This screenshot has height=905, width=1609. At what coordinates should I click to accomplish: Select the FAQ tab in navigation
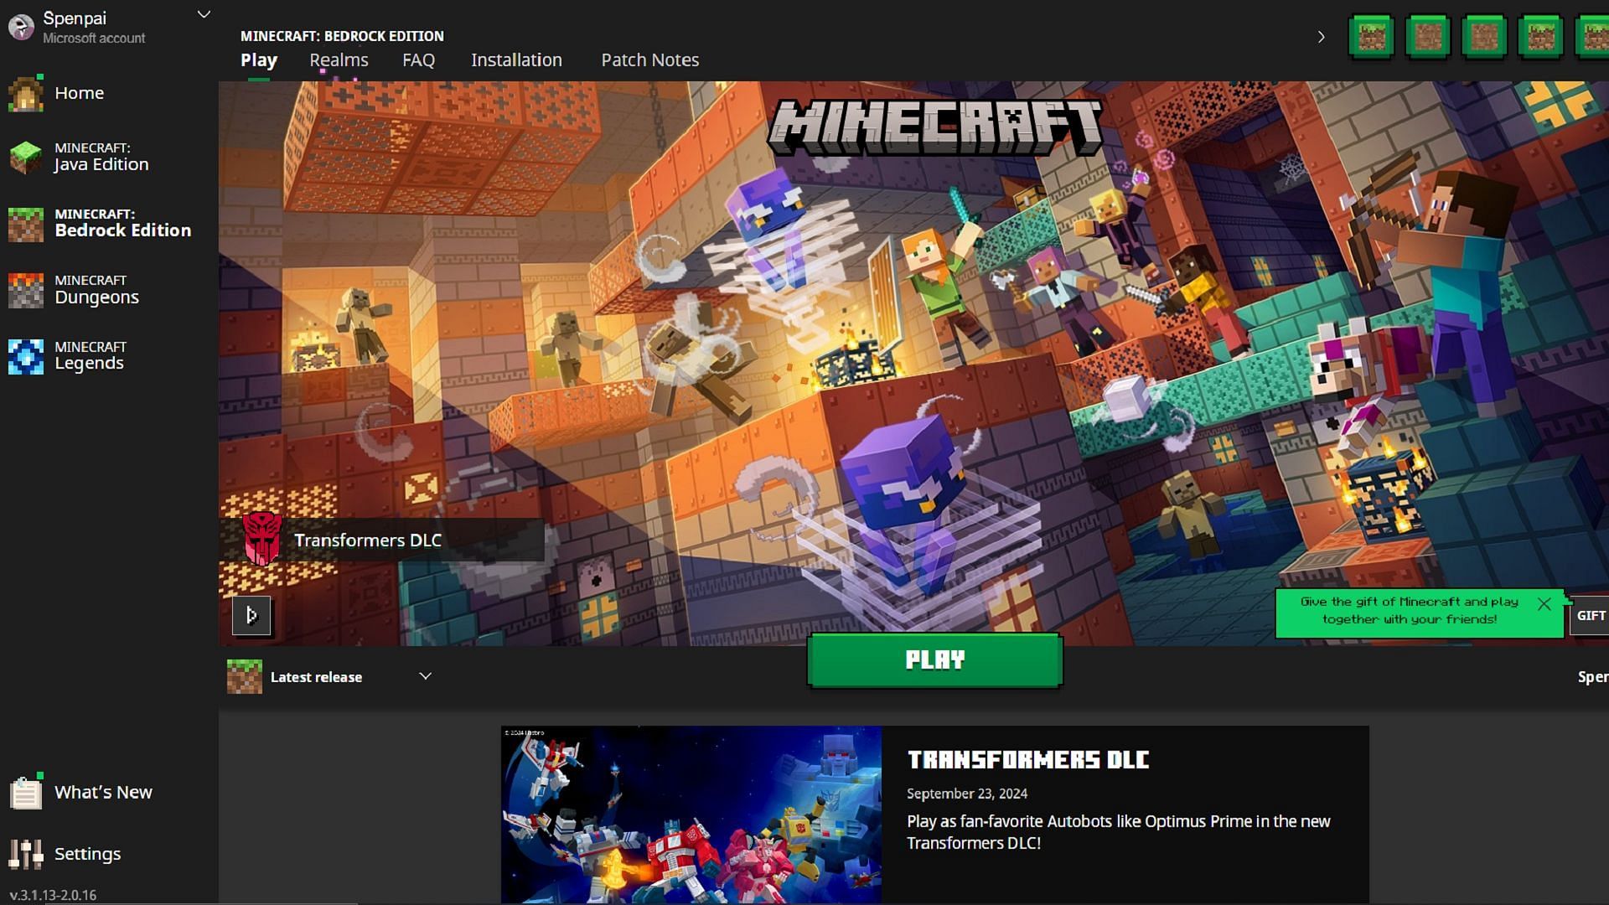417,59
